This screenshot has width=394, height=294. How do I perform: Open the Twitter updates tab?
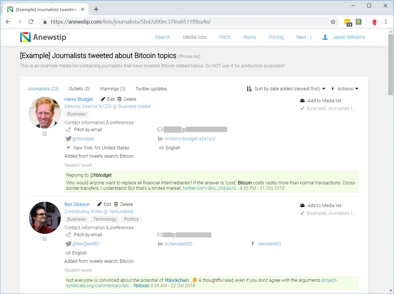point(151,89)
